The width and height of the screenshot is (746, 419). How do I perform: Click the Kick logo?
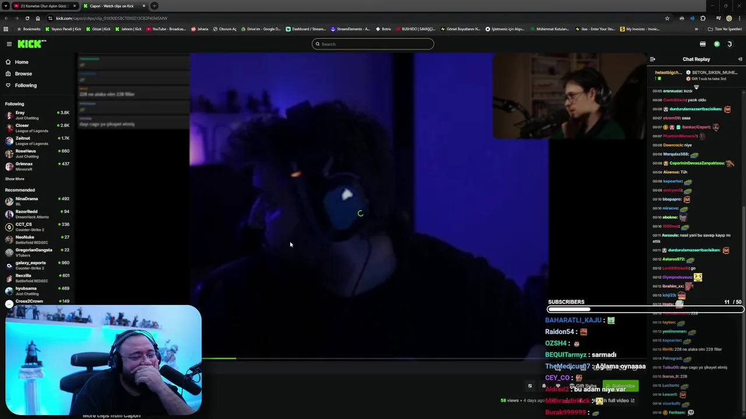pyautogui.click(x=31, y=44)
